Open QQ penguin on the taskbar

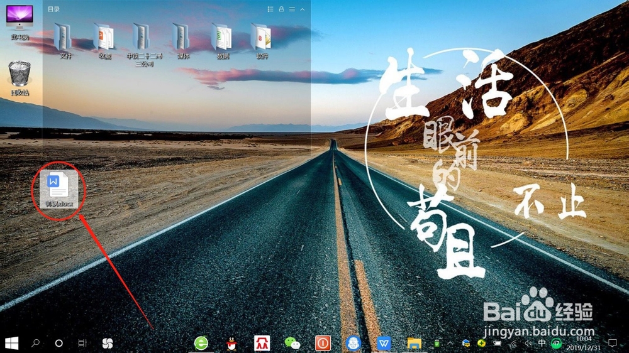coord(231,344)
